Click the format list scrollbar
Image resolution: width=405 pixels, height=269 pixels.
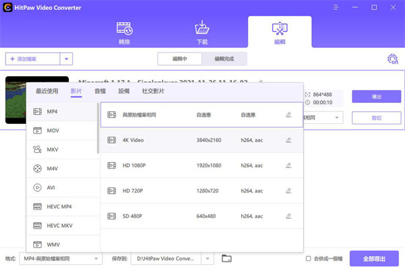tap(98, 128)
